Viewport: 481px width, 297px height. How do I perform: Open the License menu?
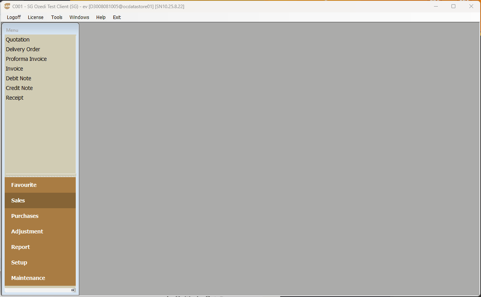point(36,17)
